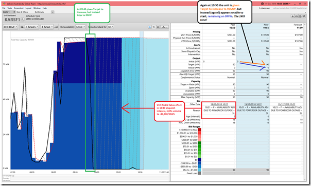Click the chart export dropdown icon
This screenshot has height=186, width=311.
[x=164, y=27]
